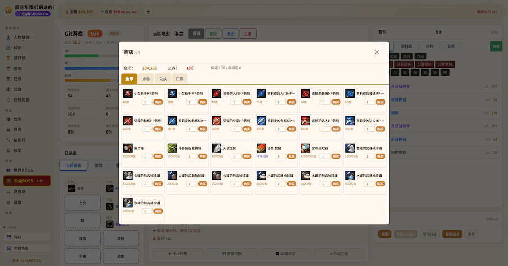Open 竞技场 in the background sidebar
Image resolution: width=508 pixels, height=266 pixels.
[20, 192]
